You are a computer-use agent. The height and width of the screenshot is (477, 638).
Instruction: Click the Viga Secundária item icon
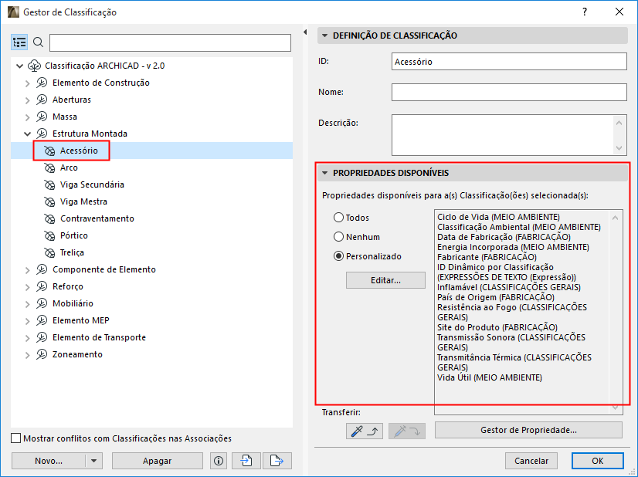click(x=49, y=184)
